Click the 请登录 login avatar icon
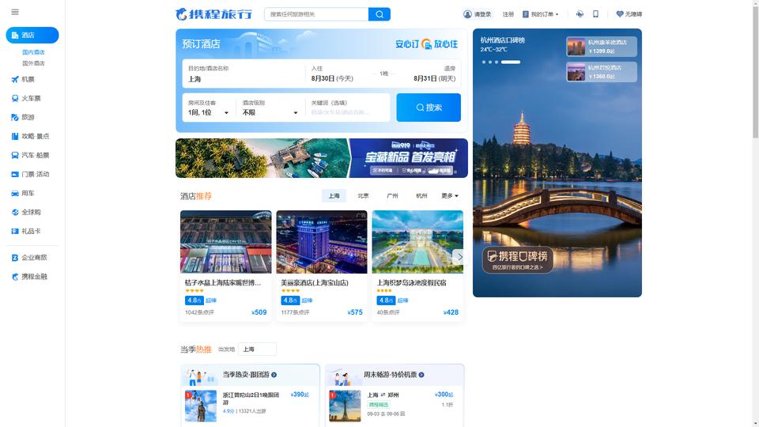 click(467, 14)
